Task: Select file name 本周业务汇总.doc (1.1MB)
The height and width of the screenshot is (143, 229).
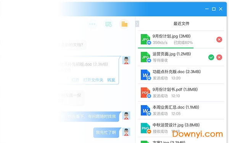Action: point(176,107)
